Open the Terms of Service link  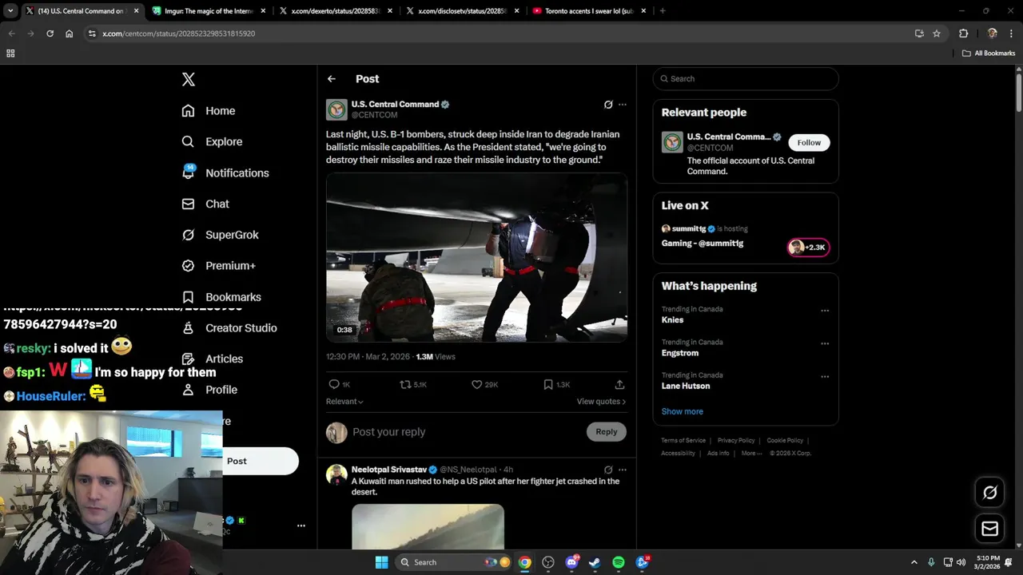point(683,441)
